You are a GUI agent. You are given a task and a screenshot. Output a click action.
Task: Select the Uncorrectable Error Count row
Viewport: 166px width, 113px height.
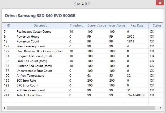(x=83, y=71)
